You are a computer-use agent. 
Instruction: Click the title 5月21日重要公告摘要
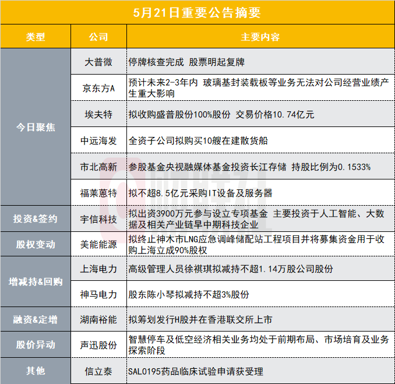click(x=197, y=13)
